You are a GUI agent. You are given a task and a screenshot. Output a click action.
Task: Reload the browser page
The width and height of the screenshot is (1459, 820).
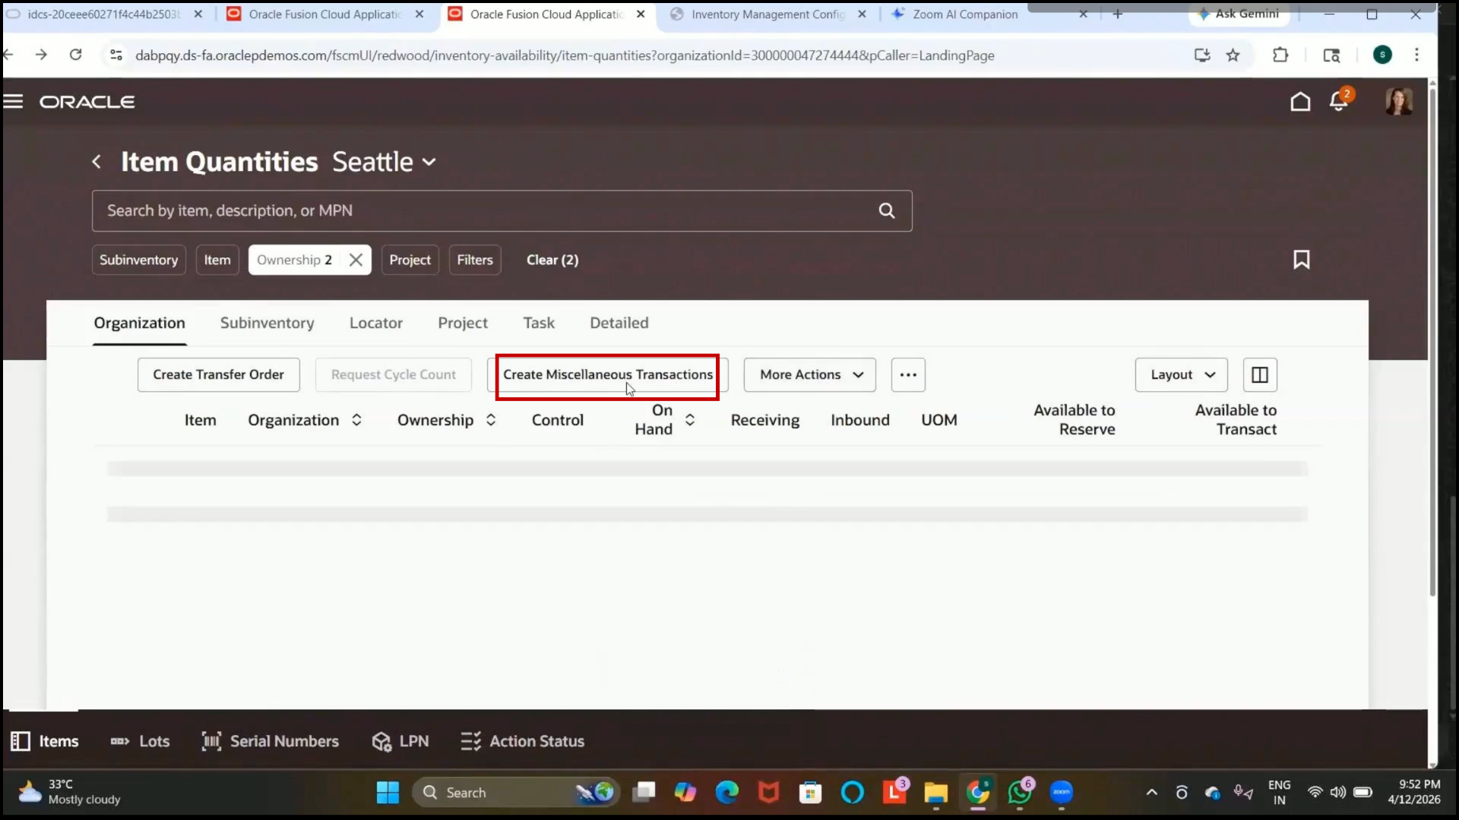[75, 55]
